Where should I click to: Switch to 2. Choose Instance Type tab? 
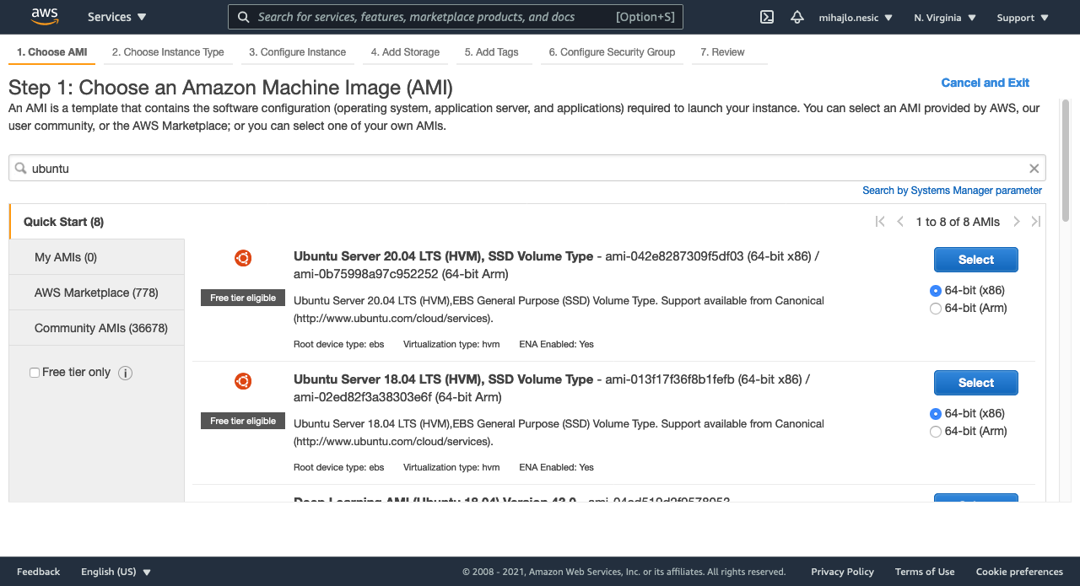tap(168, 52)
